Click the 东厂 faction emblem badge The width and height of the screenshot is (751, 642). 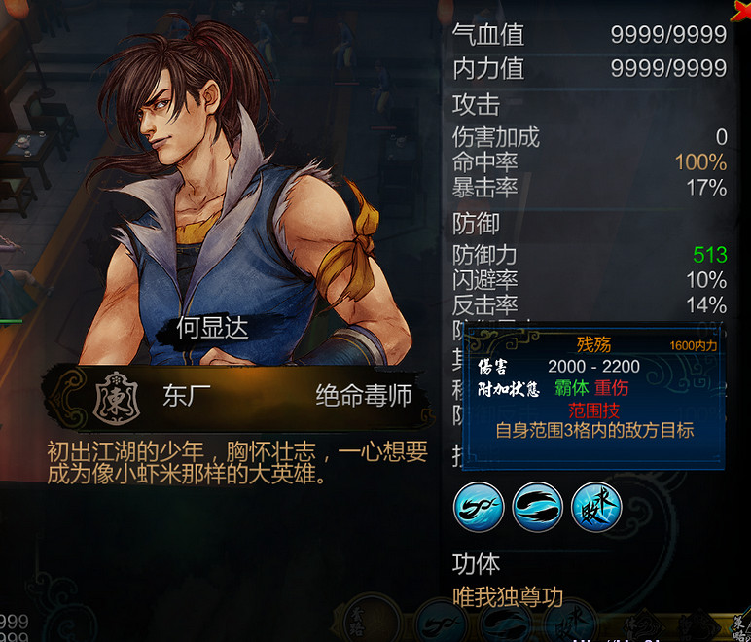[x=117, y=398]
